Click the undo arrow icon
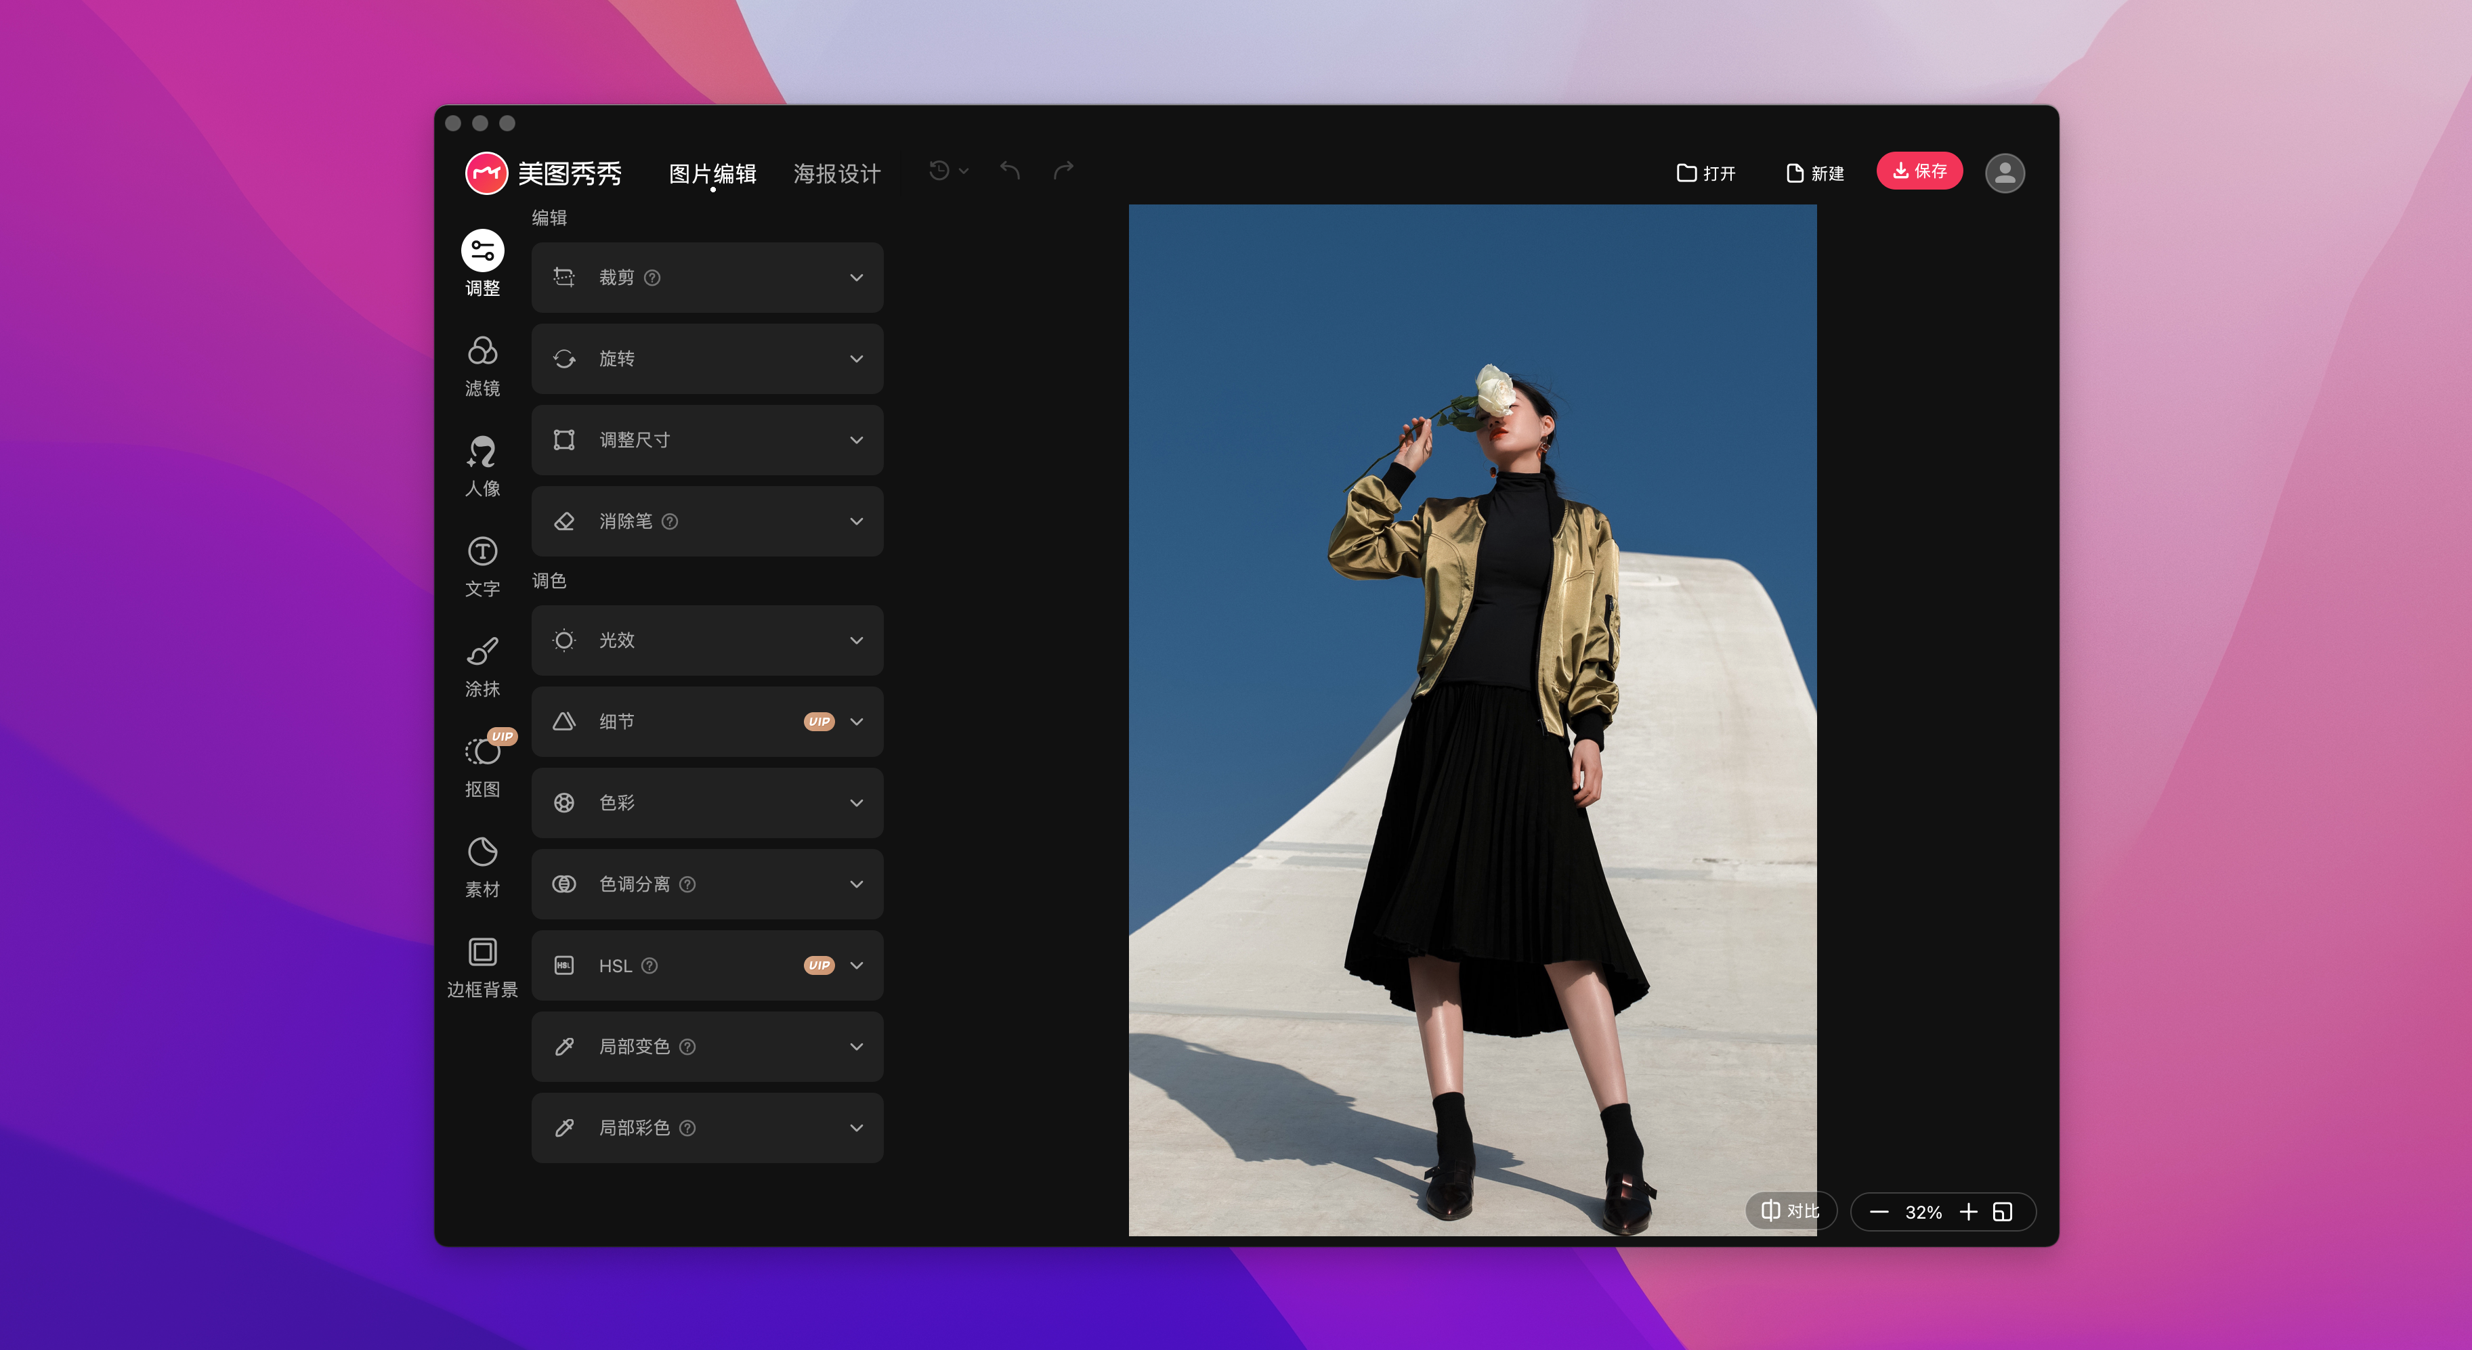This screenshot has height=1350, width=2472. pos(1010,170)
